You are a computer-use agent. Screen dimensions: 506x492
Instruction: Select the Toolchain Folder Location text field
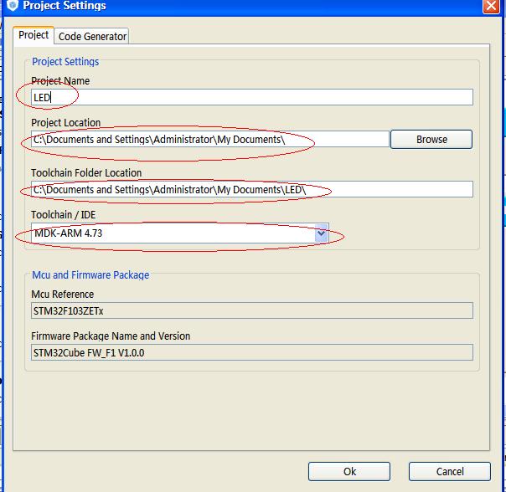click(251, 189)
